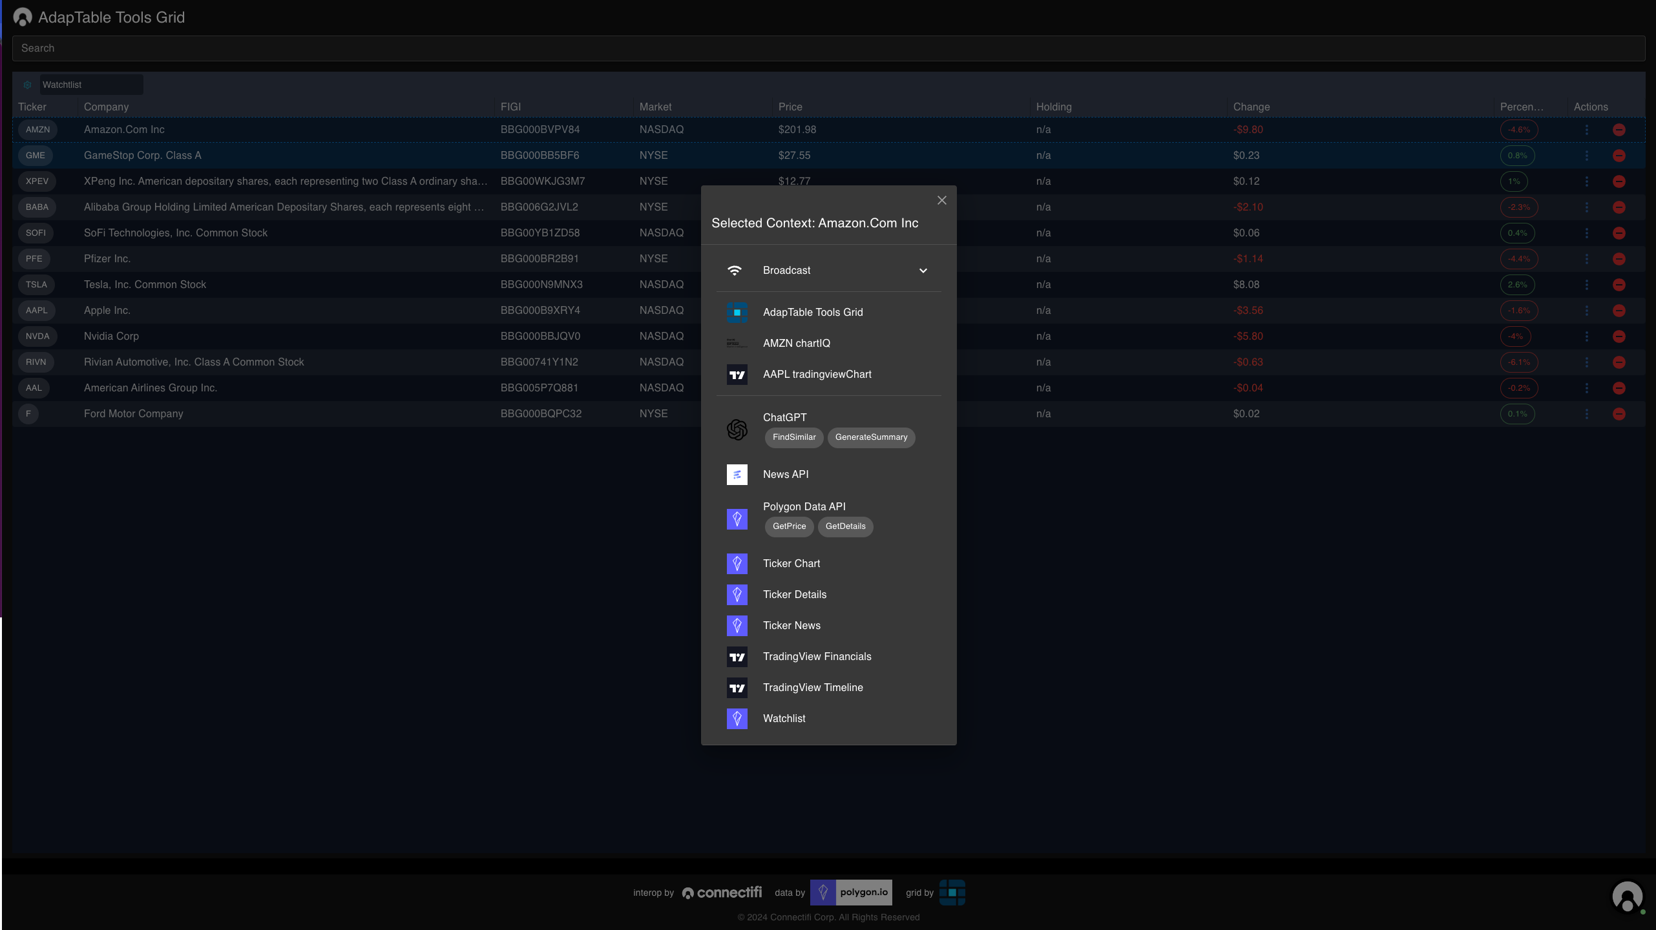The height and width of the screenshot is (930, 1656).
Task: Click the Broadcast wifi icon
Action: 735,271
